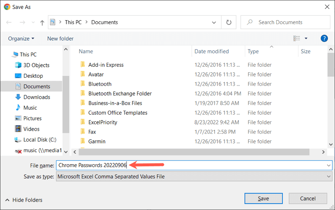This screenshot has width=335, height=210.
Task: Open Help with the question mark icon
Action: click(324, 38)
